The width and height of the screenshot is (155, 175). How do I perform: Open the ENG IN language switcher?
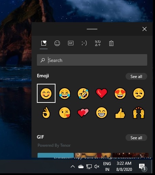pos(107,166)
